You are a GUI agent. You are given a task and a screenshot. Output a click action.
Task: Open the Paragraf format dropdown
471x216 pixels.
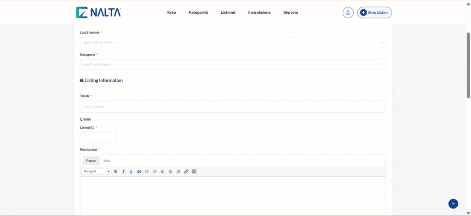pos(96,172)
